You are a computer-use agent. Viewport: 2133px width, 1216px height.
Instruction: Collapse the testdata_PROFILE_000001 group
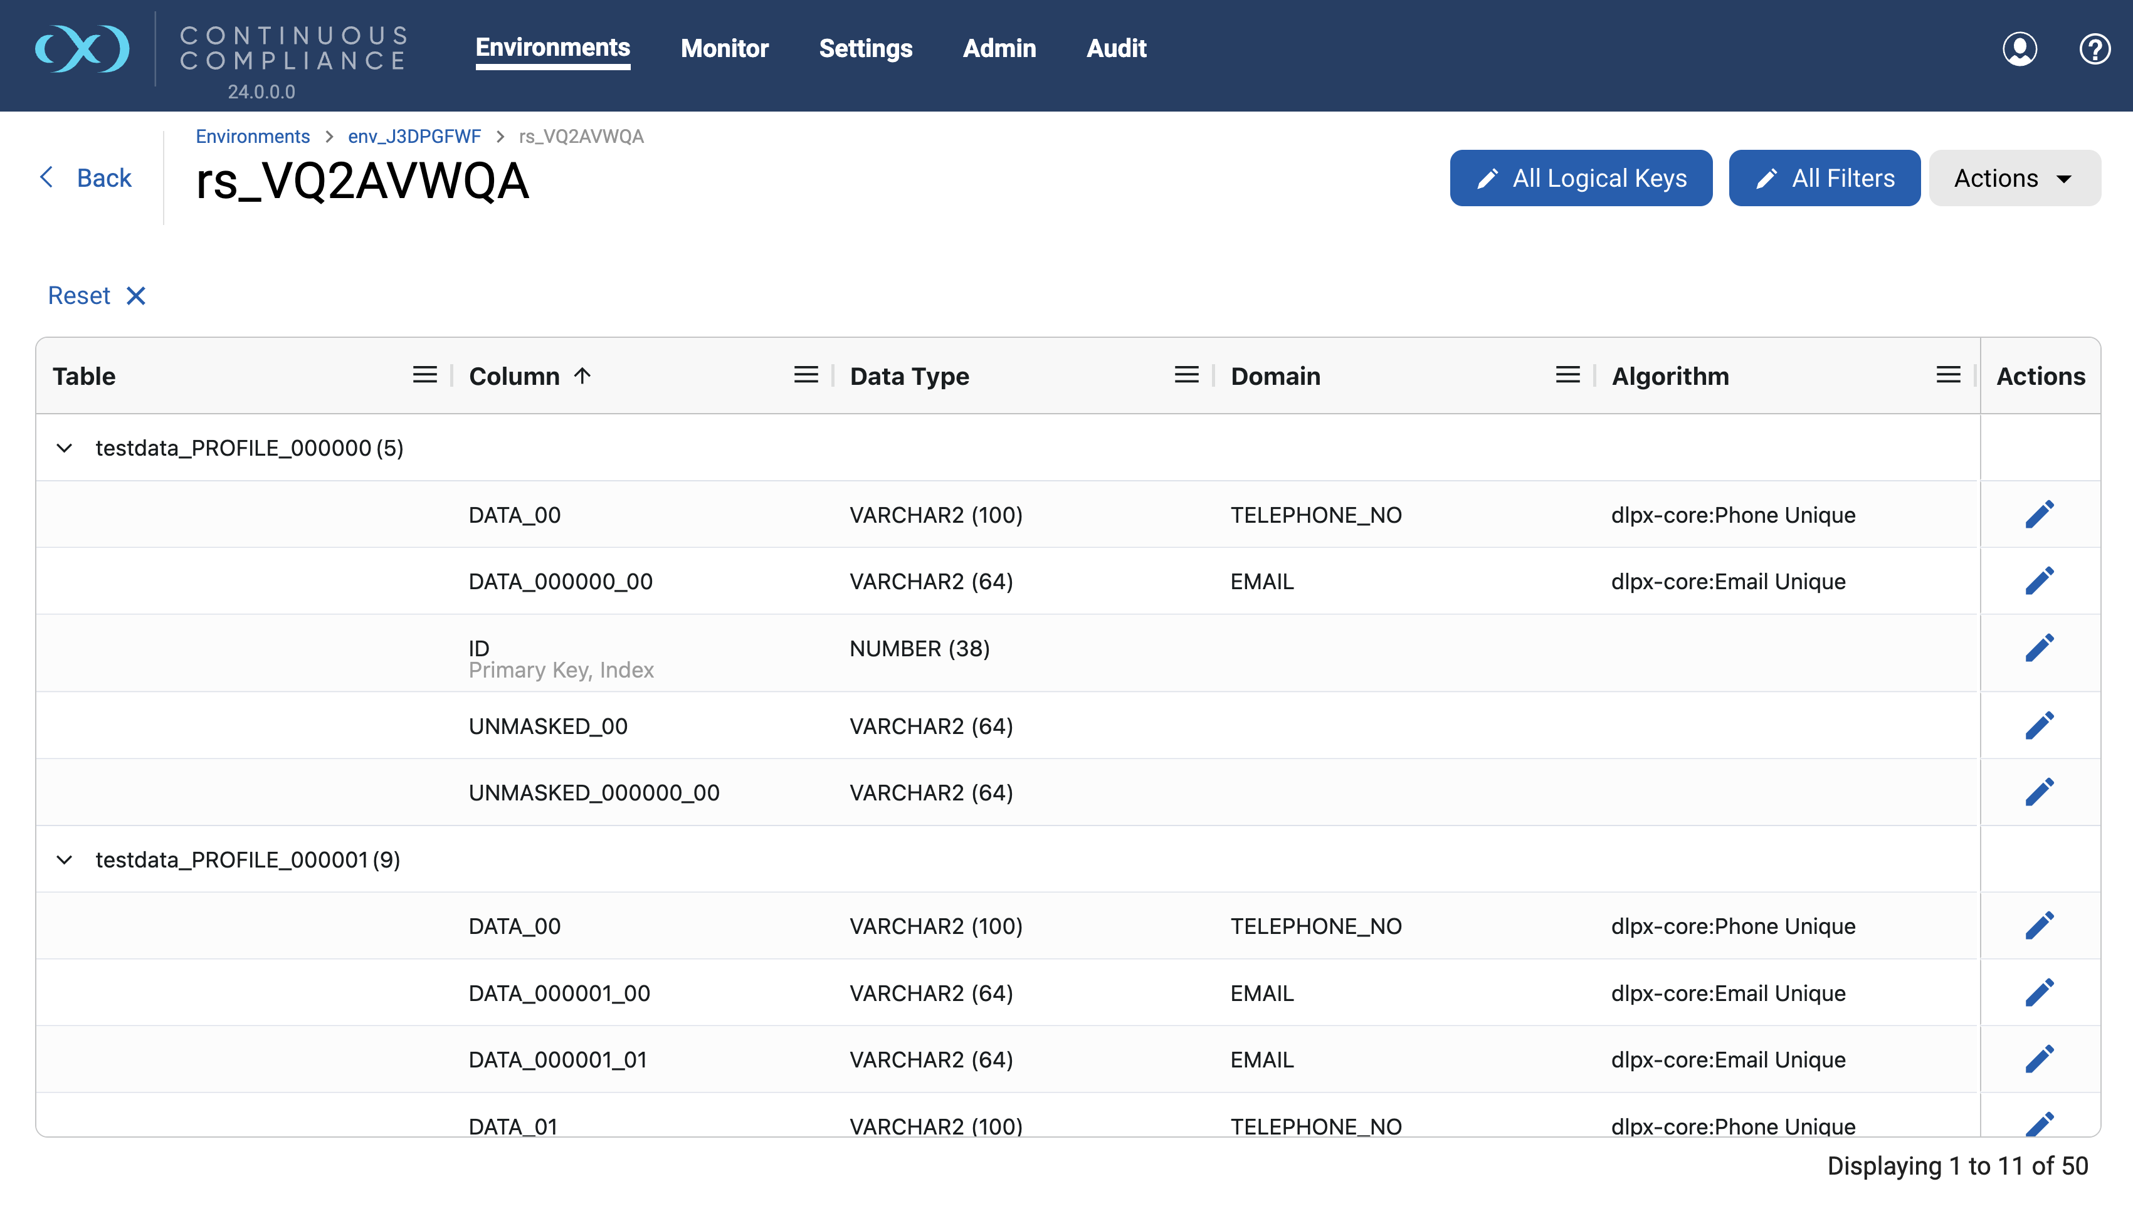pyautogui.click(x=65, y=859)
